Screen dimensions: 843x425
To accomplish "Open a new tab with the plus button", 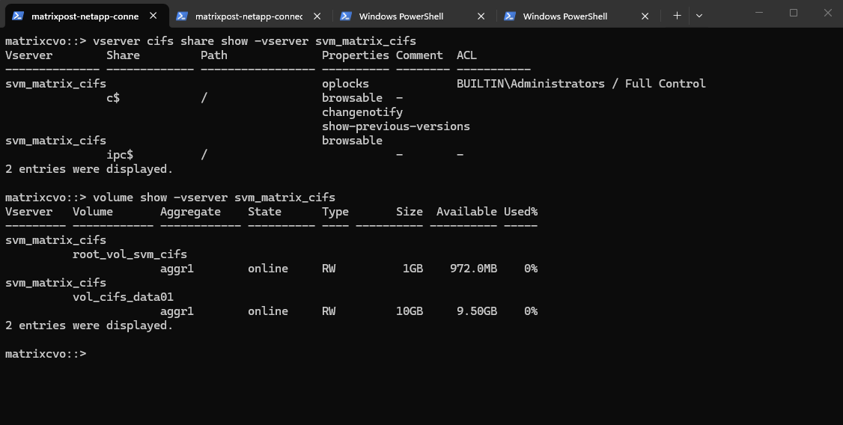I will [677, 15].
